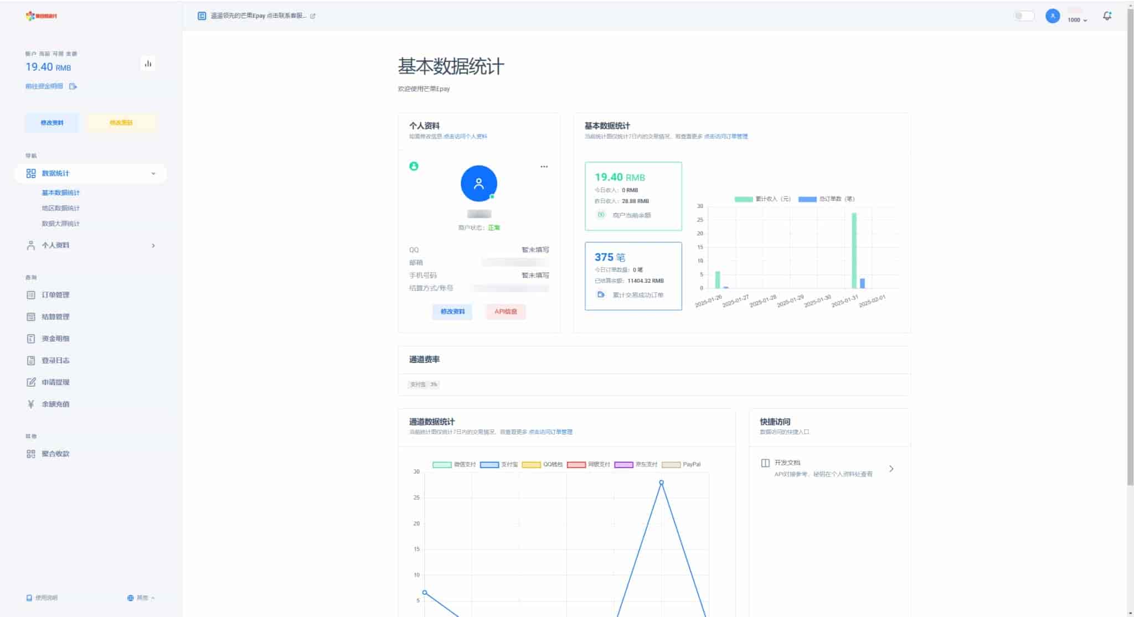Open the notification bell
This screenshot has height=617, width=1134.
[1107, 16]
